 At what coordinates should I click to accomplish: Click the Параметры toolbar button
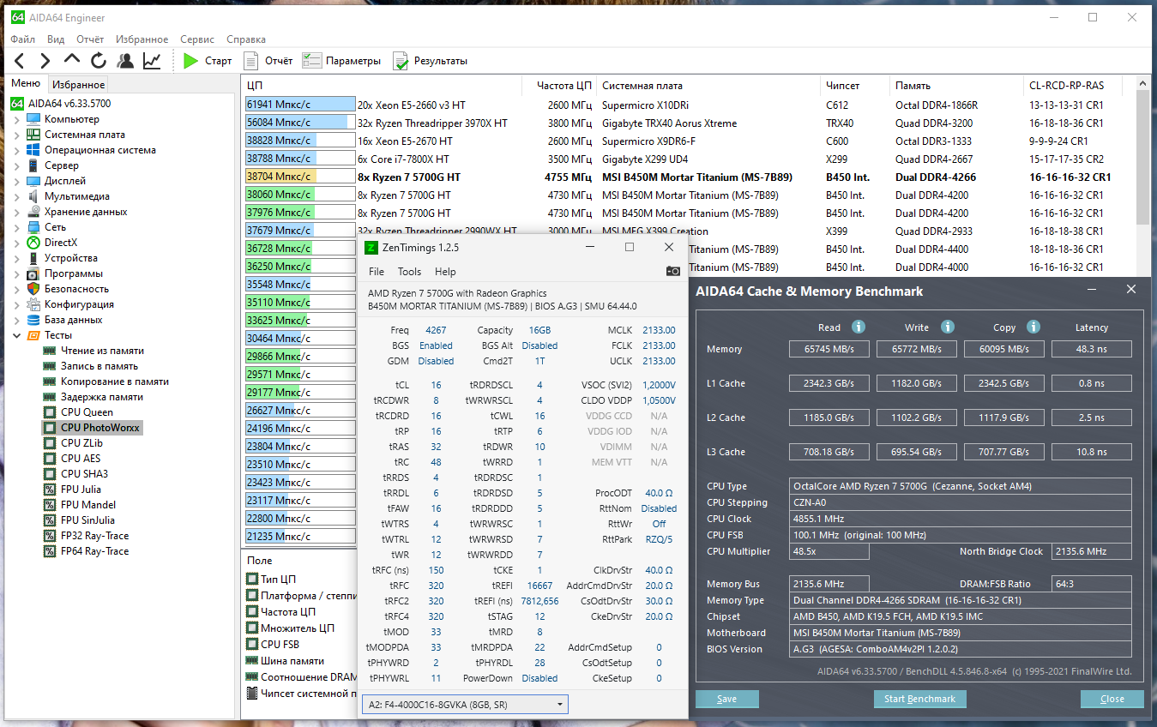[x=341, y=61]
